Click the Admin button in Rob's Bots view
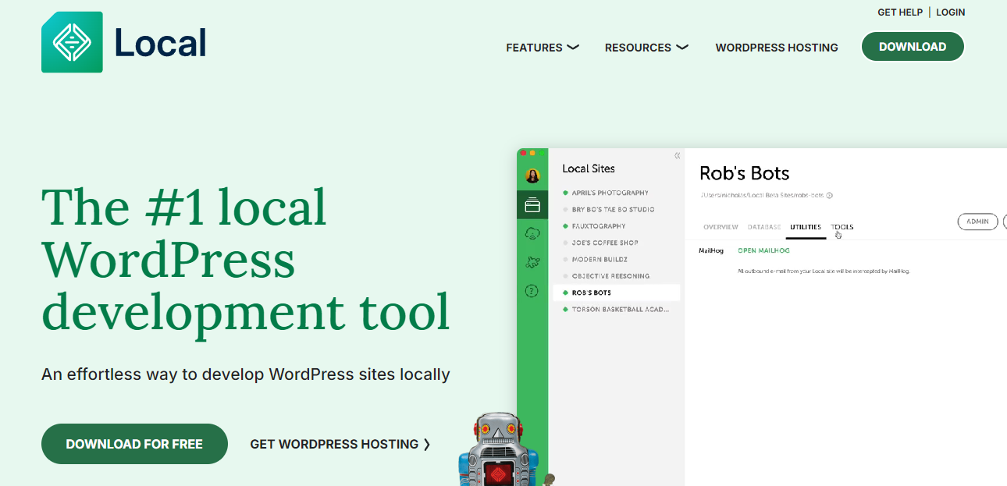Screen dimensions: 1007x486 point(977,222)
